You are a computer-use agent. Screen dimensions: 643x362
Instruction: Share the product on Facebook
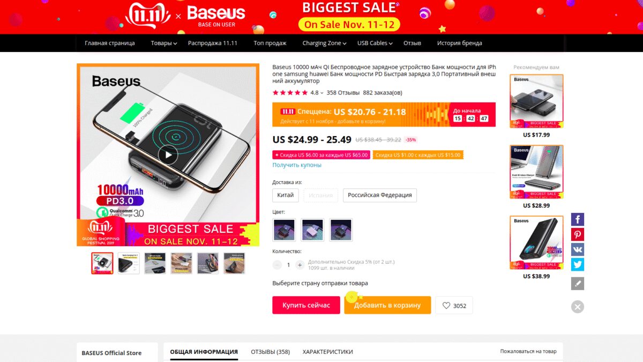577,219
